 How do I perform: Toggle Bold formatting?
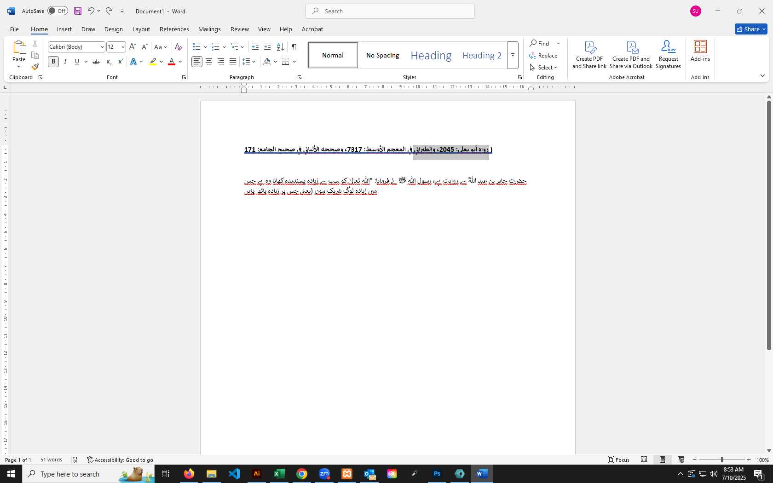(53, 62)
